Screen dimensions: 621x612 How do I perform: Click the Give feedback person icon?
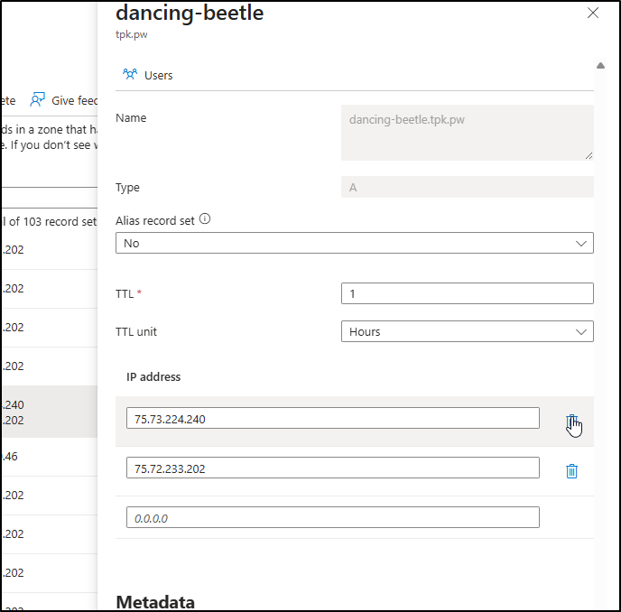37,100
